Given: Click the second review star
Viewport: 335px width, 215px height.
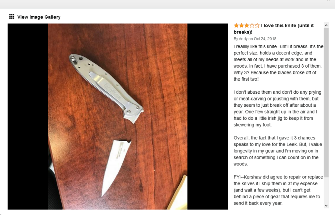Looking at the screenshot, I should point(241,26).
